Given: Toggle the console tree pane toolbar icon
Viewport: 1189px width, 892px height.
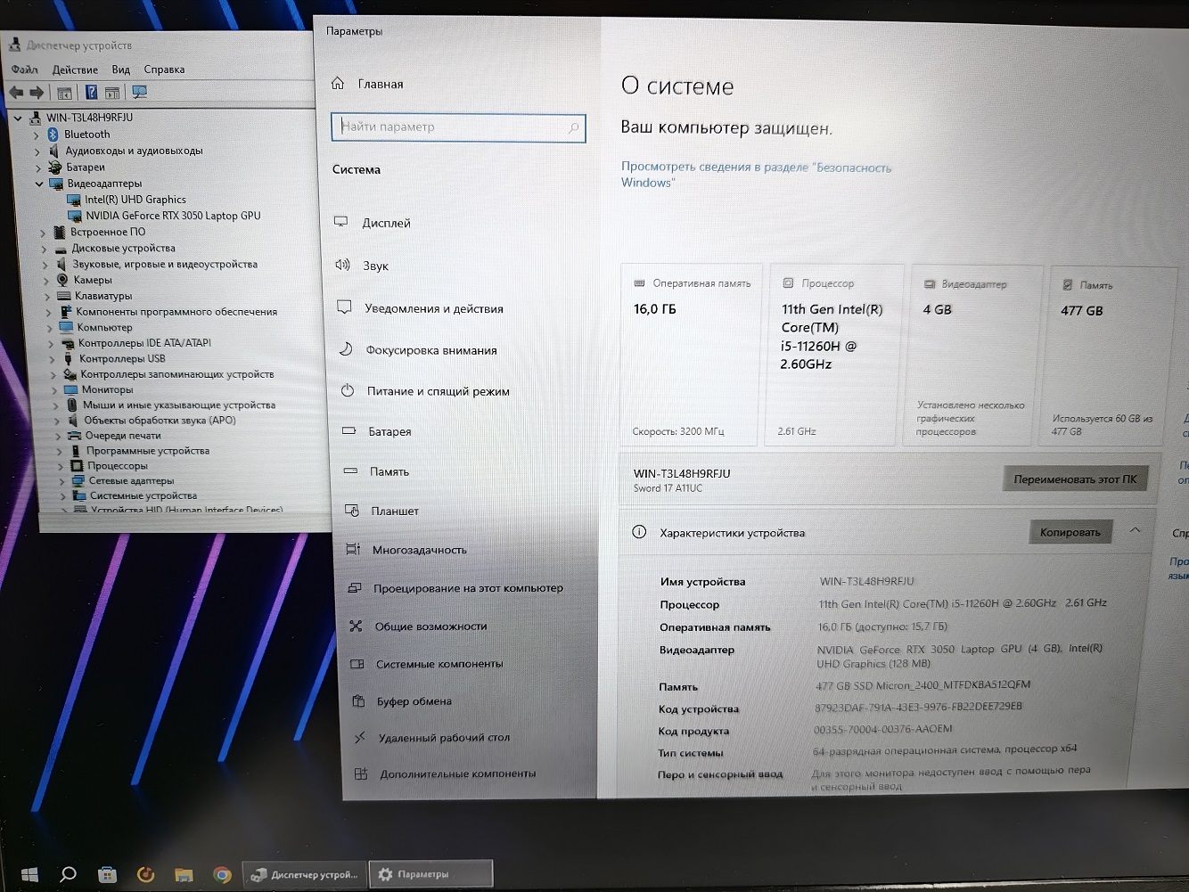Looking at the screenshot, I should [x=64, y=93].
